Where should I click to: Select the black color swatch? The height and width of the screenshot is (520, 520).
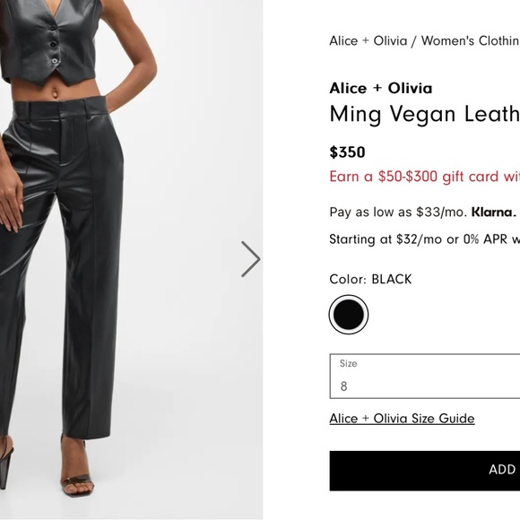(x=348, y=314)
